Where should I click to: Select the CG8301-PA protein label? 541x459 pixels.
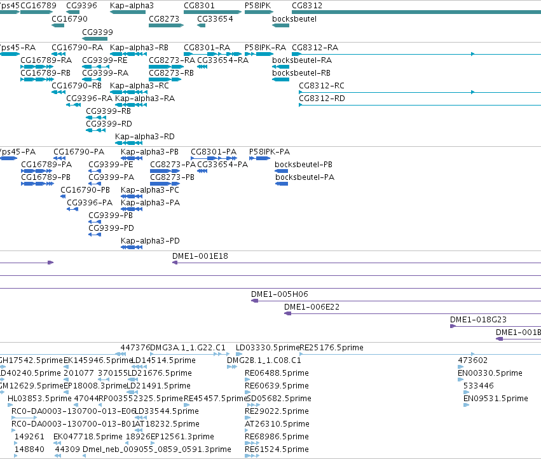[214, 152]
